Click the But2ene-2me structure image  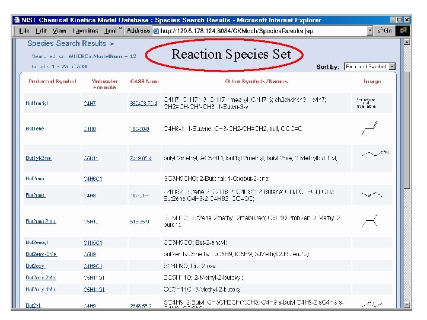tap(369, 220)
